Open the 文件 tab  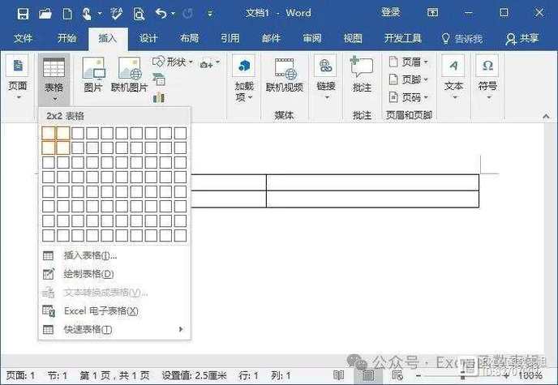tap(24, 38)
